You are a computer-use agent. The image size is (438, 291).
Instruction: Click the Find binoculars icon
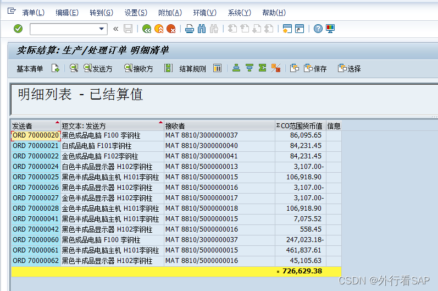pos(201,29)
